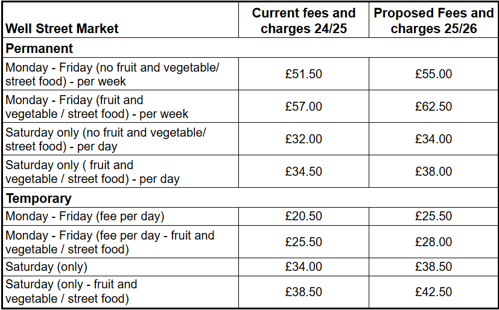
Task: Click the £38.00 proposed fee cell
Action: pyautogui.click(x=433, y=172)
